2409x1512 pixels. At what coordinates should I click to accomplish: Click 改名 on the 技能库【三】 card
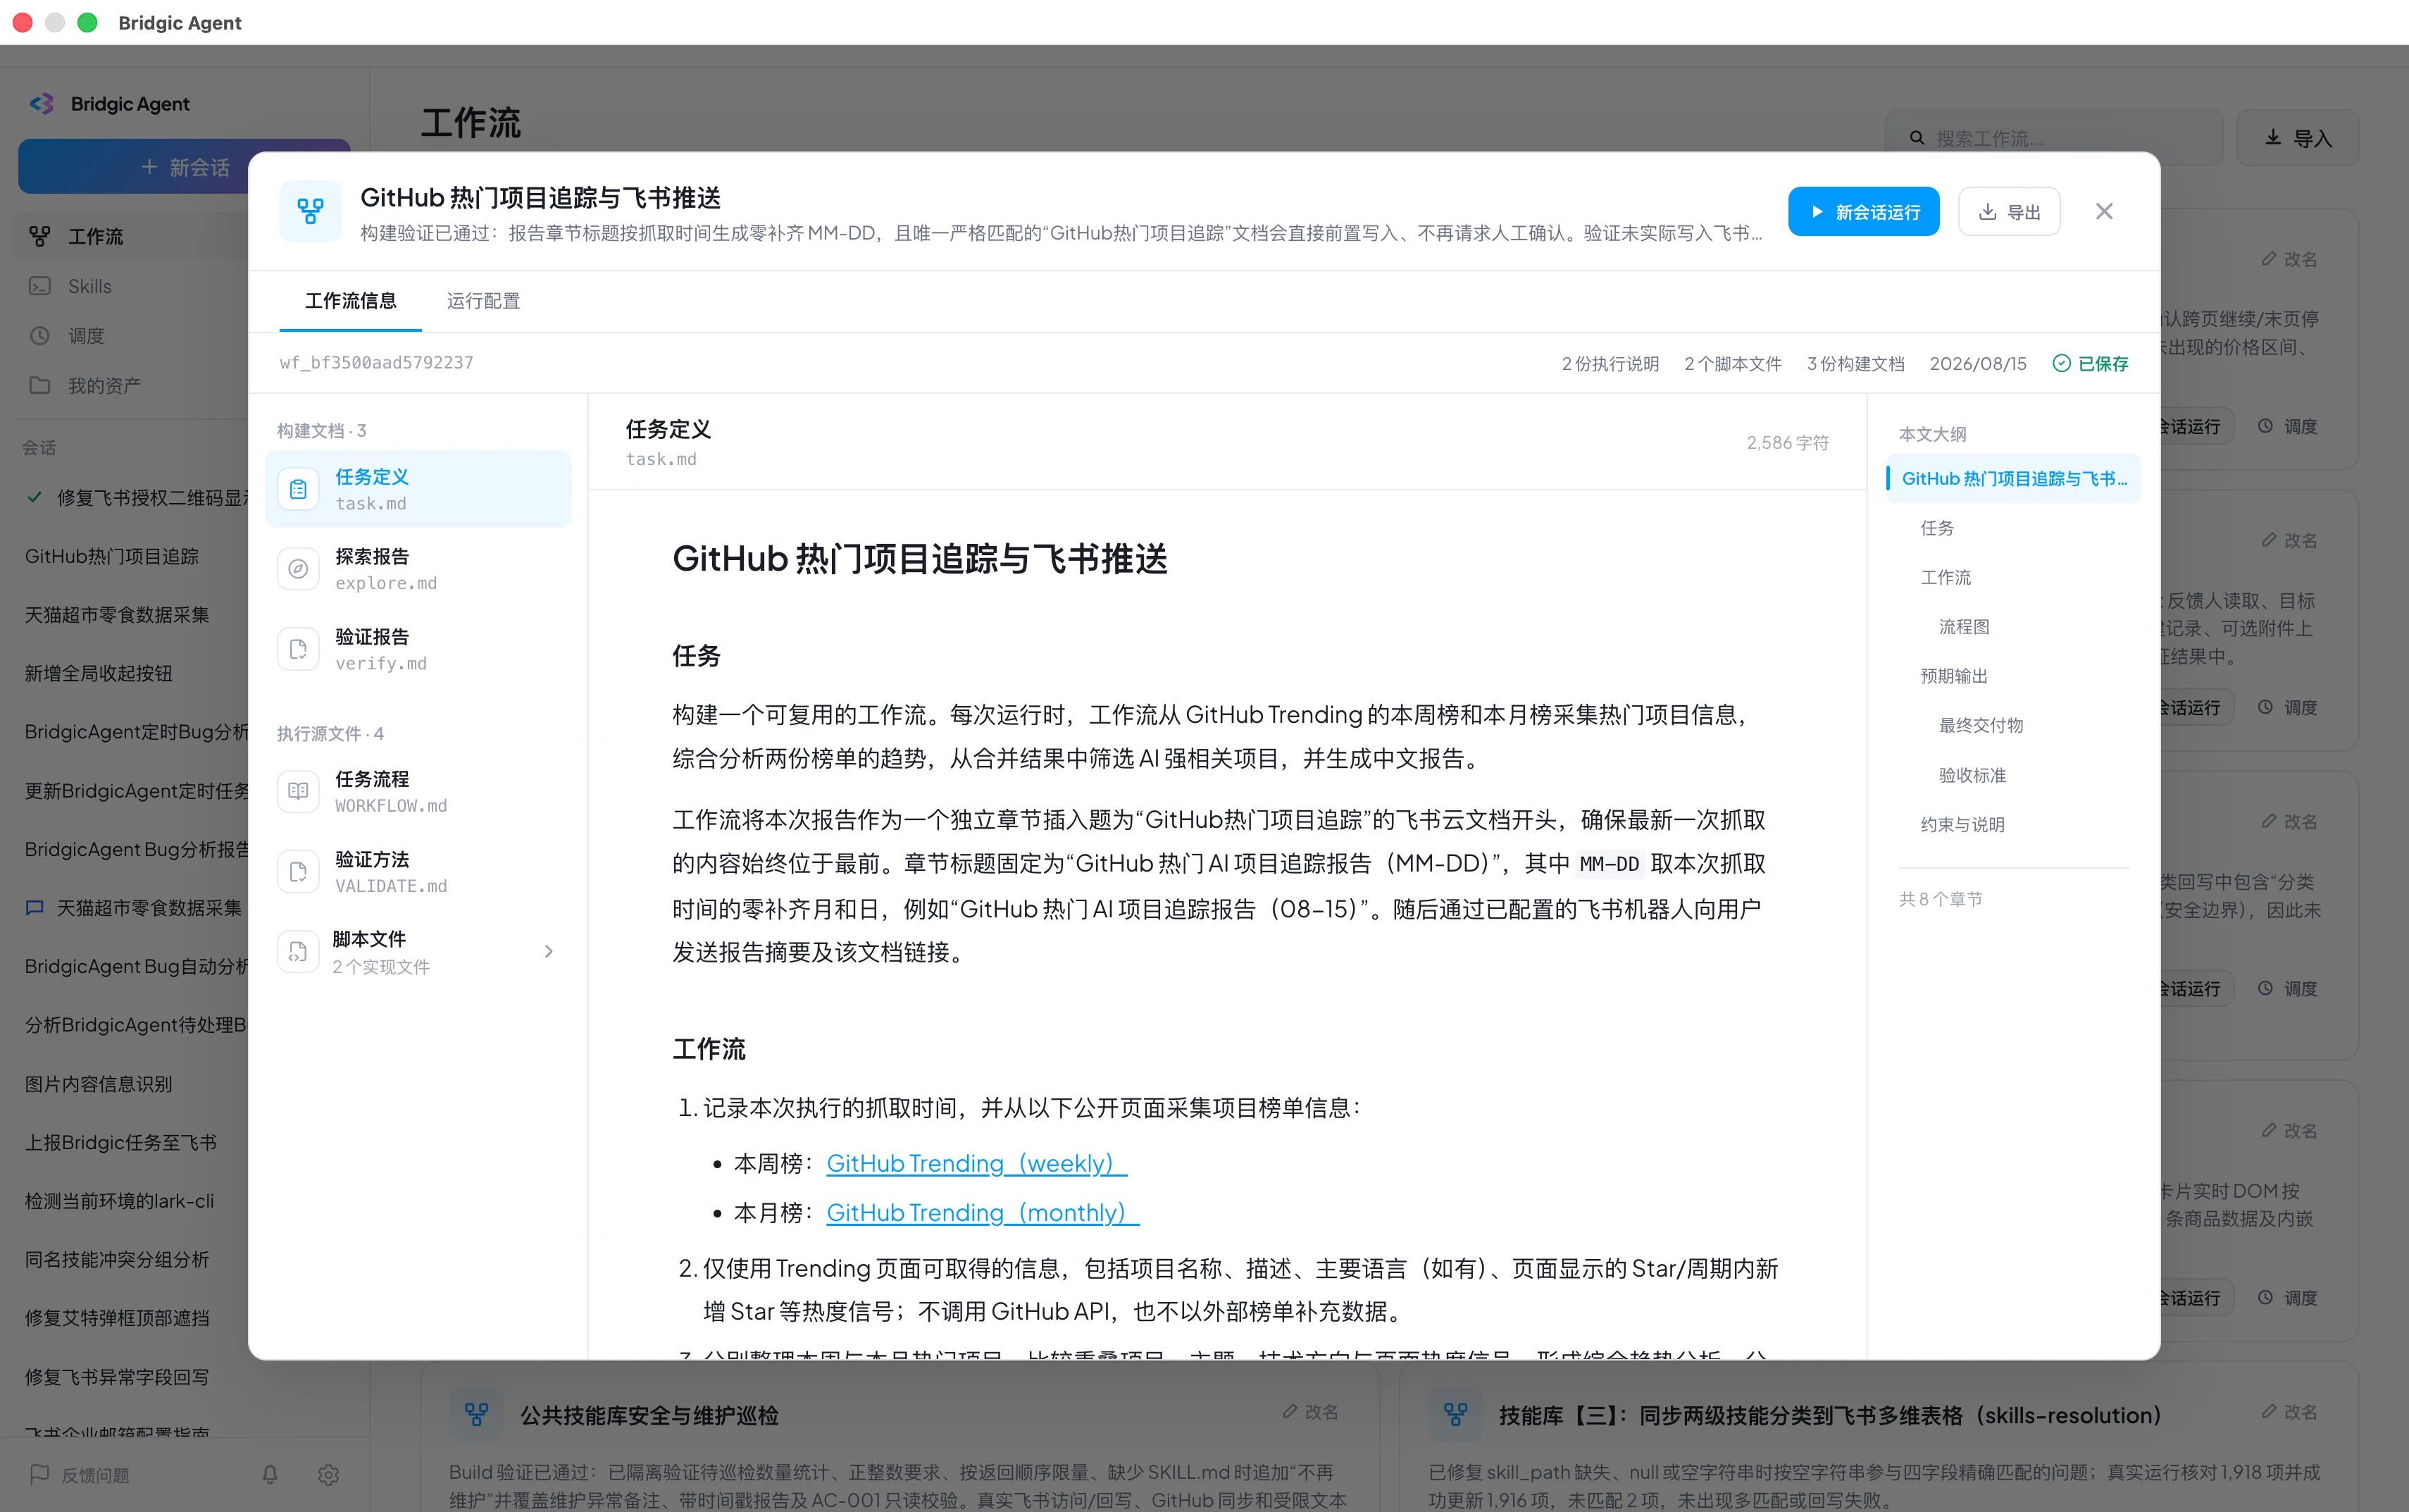[2289, 1411]
